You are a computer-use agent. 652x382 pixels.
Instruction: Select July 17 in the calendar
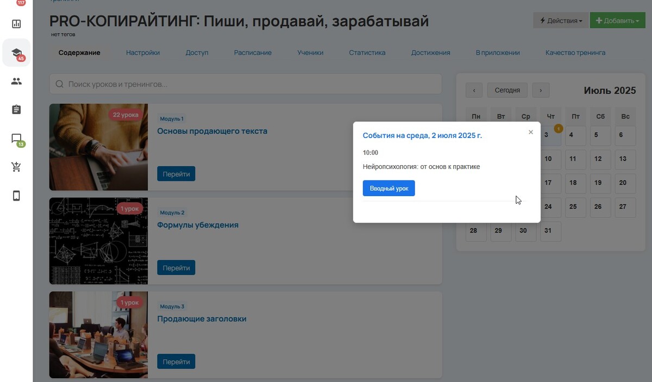pyautogui.click(x=550, y=183)
